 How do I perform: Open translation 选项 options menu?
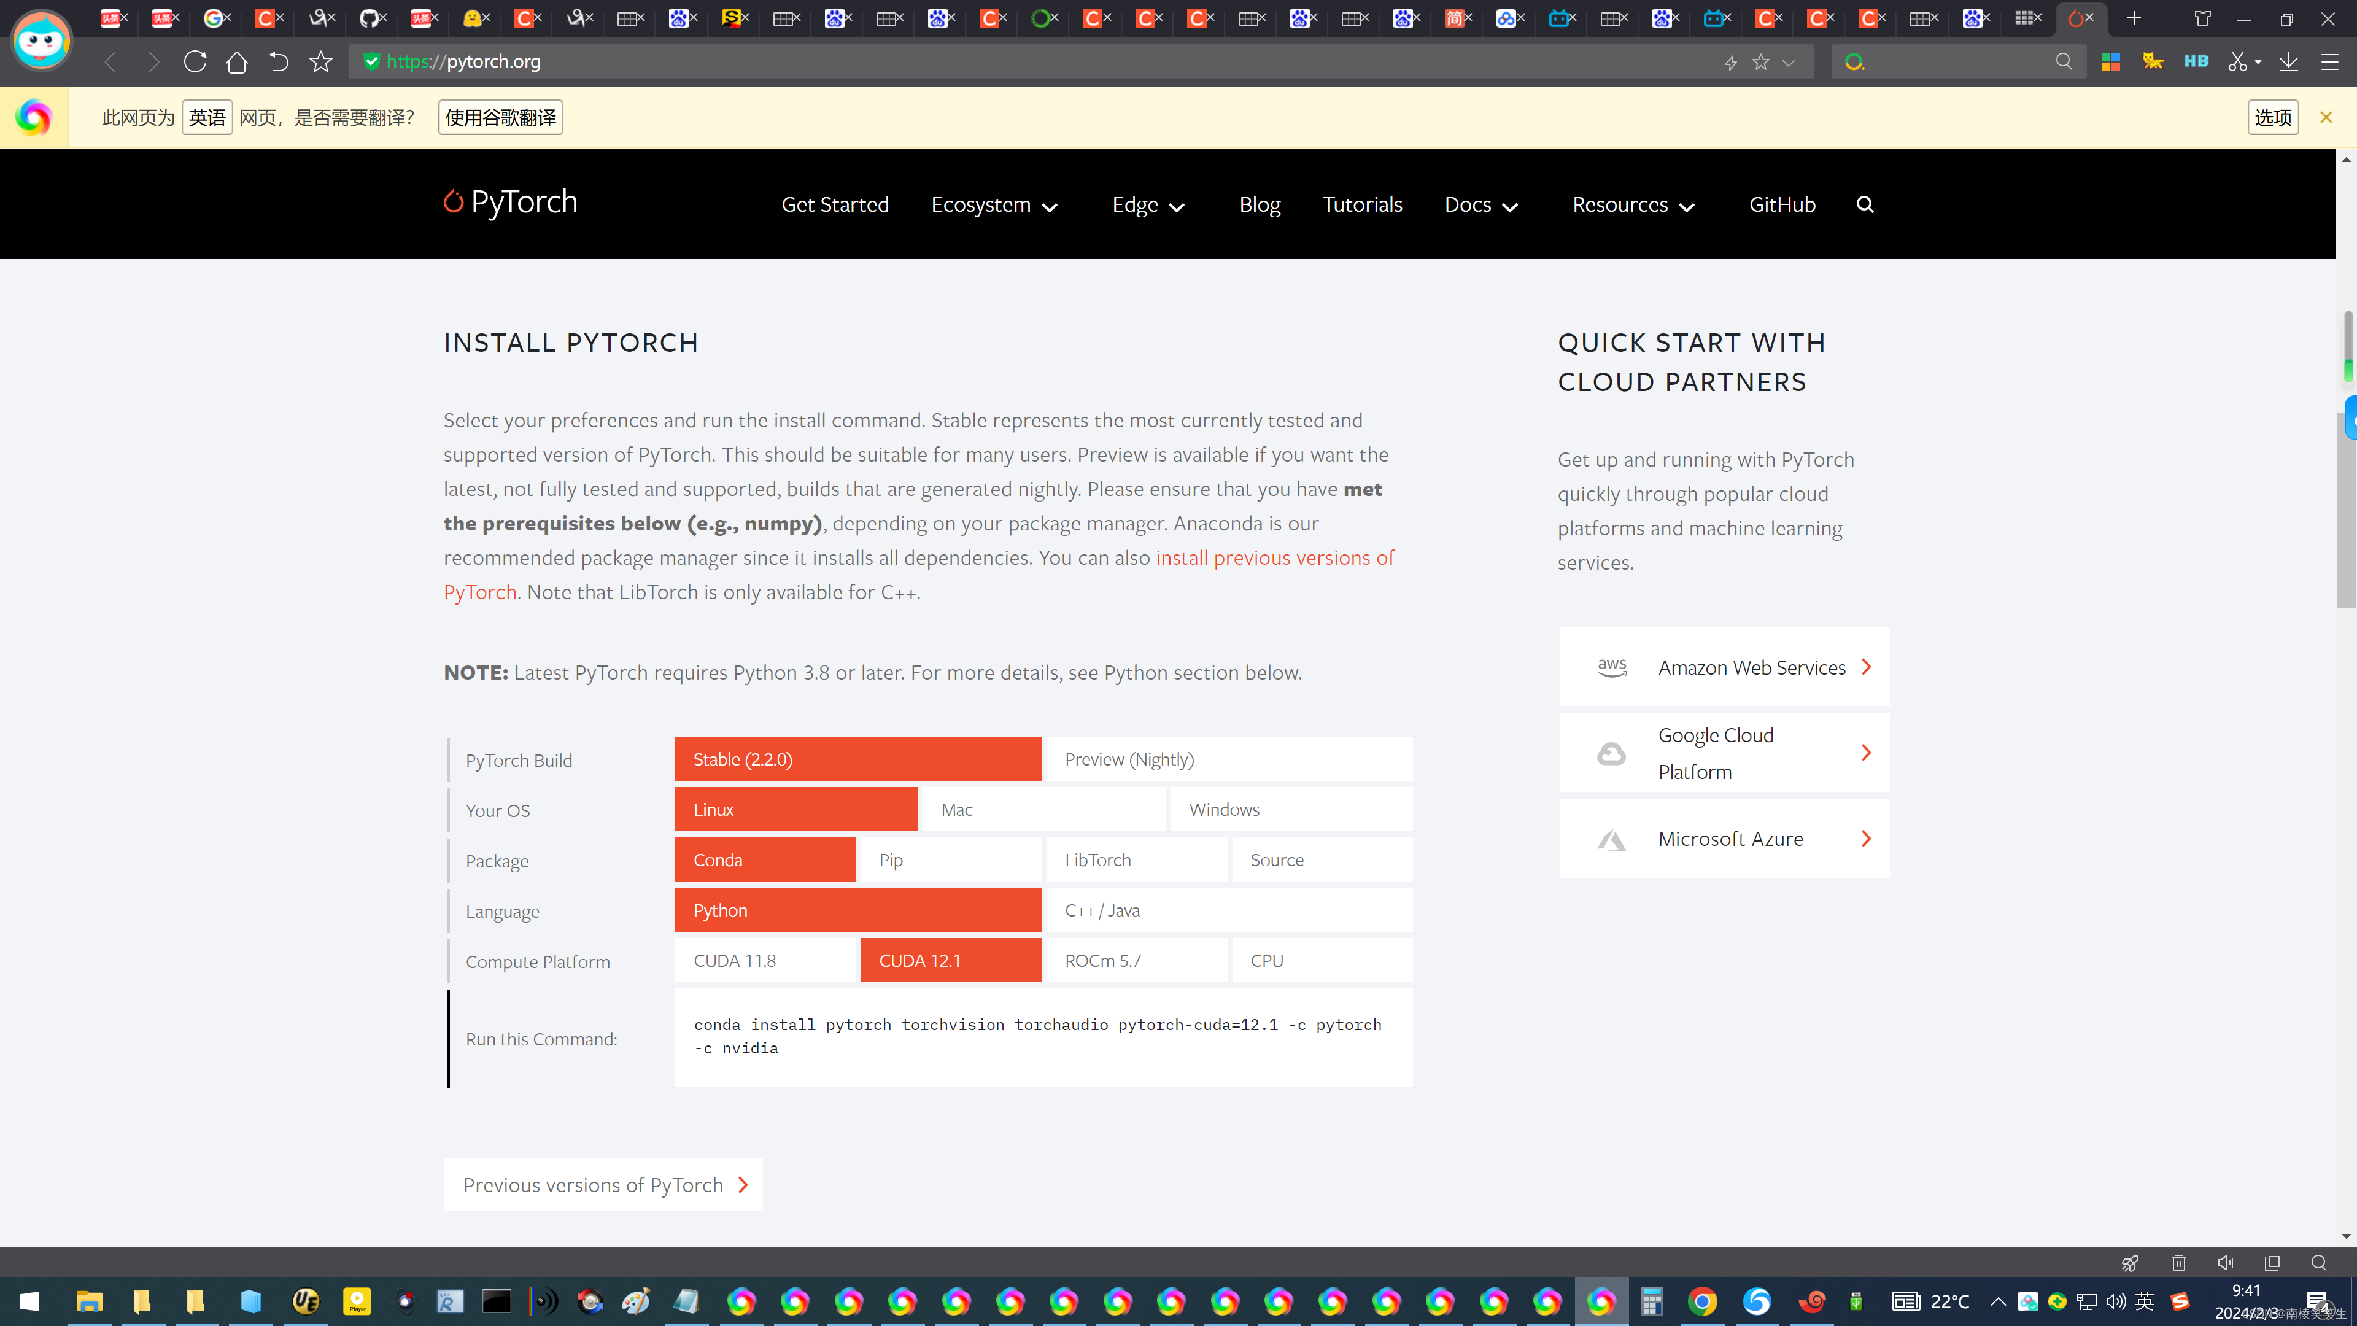pos(2273,117)
